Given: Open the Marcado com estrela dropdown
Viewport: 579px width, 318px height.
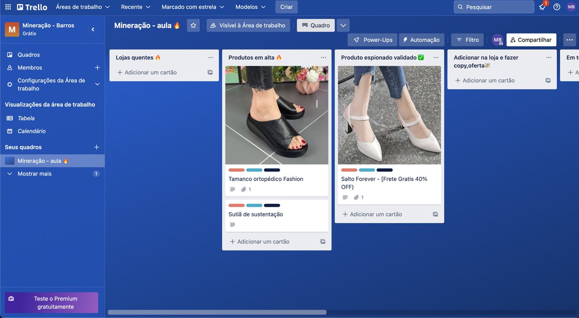Looking at the screenshot, I should [193, 7].
